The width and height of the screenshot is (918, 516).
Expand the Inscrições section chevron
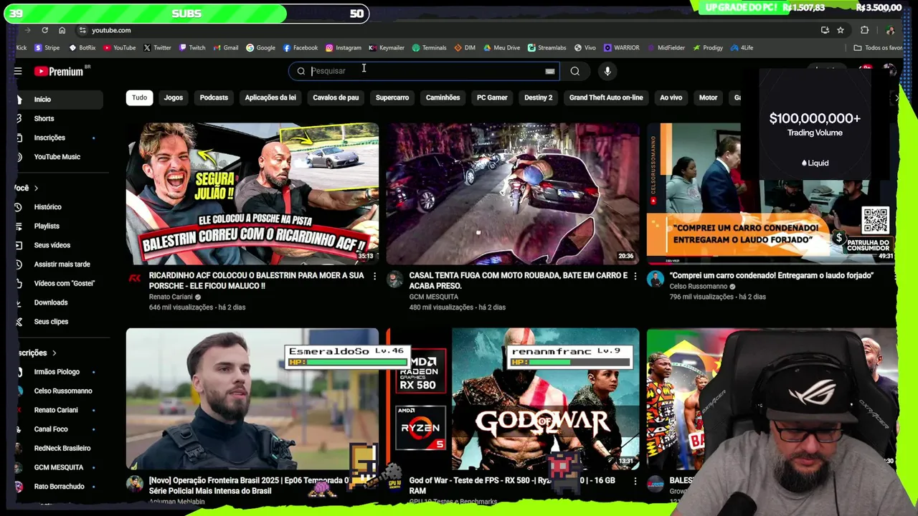click(54, 353)
